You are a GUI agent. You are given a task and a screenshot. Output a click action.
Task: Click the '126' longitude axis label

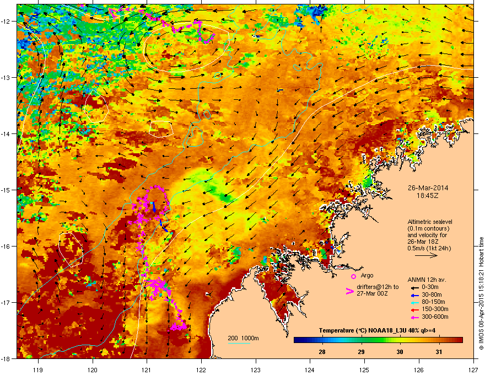point(419,370)
